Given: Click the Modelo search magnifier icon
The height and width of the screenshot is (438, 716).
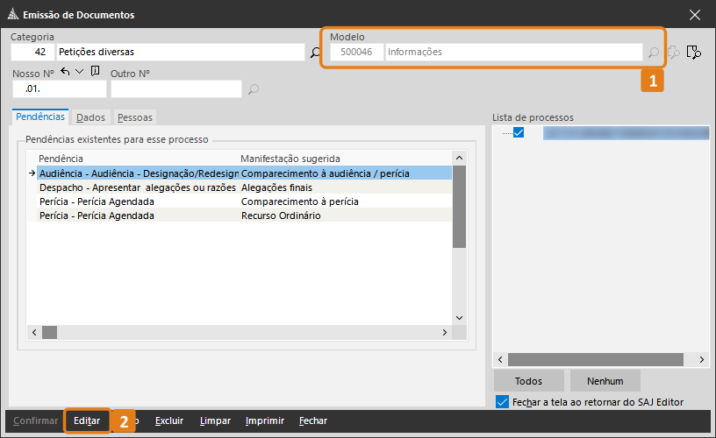Looking at the screenshot, I should coord(653,53).
